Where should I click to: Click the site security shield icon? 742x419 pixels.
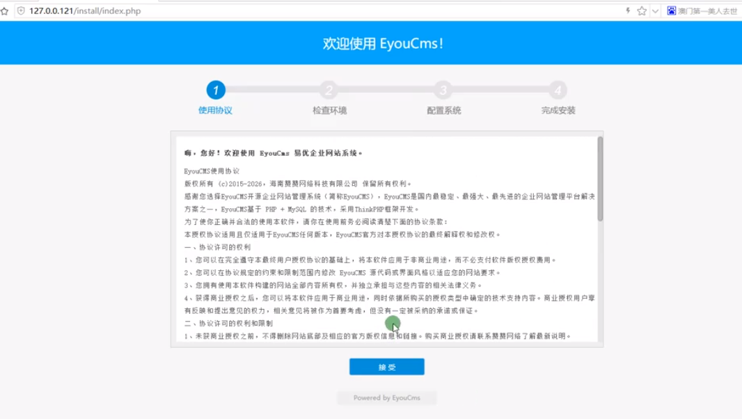[21, 11]
